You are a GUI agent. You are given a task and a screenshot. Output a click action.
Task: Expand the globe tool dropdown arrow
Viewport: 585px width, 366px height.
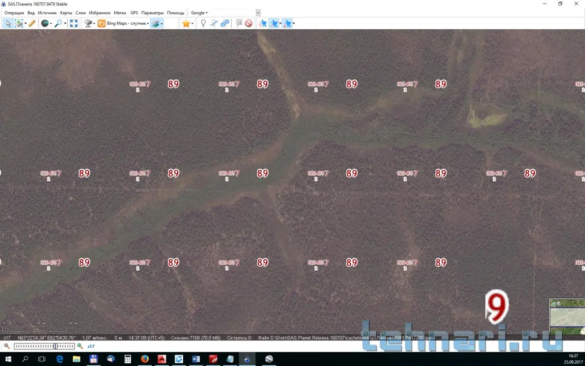[51, 23]
